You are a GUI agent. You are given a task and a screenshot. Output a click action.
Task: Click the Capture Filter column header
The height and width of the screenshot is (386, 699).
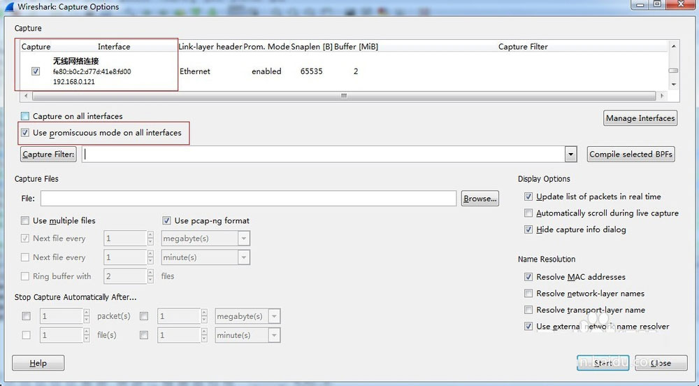point(523,47)
